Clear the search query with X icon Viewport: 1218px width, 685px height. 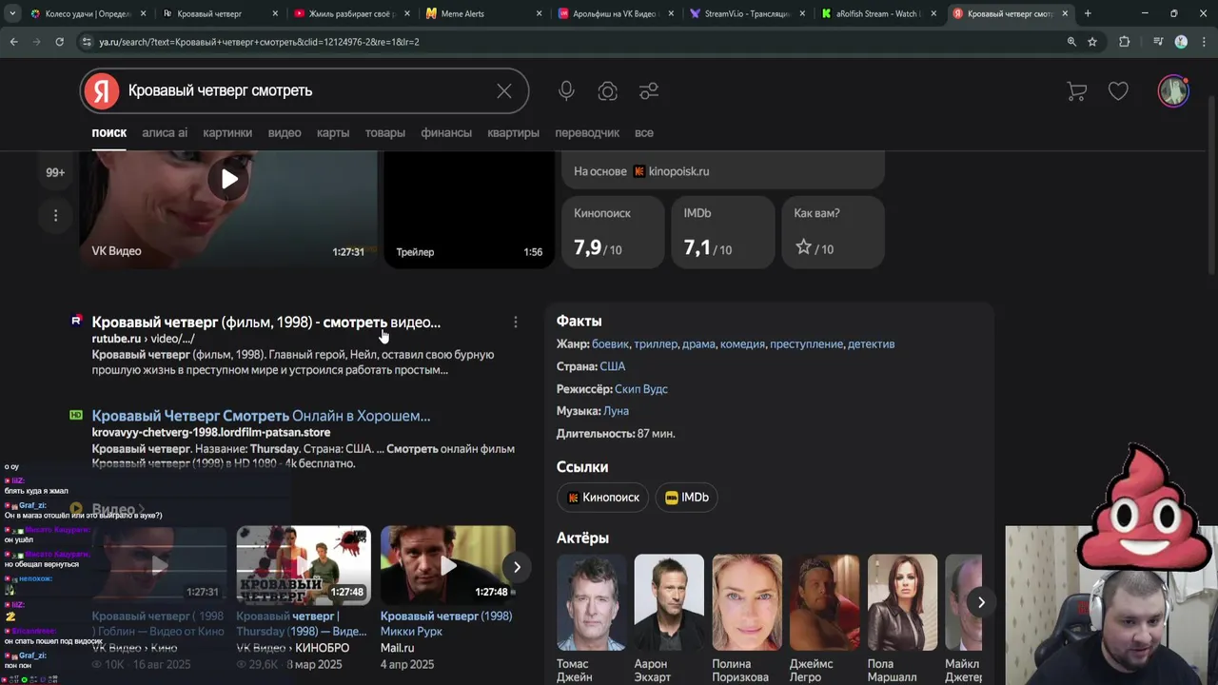504,90
